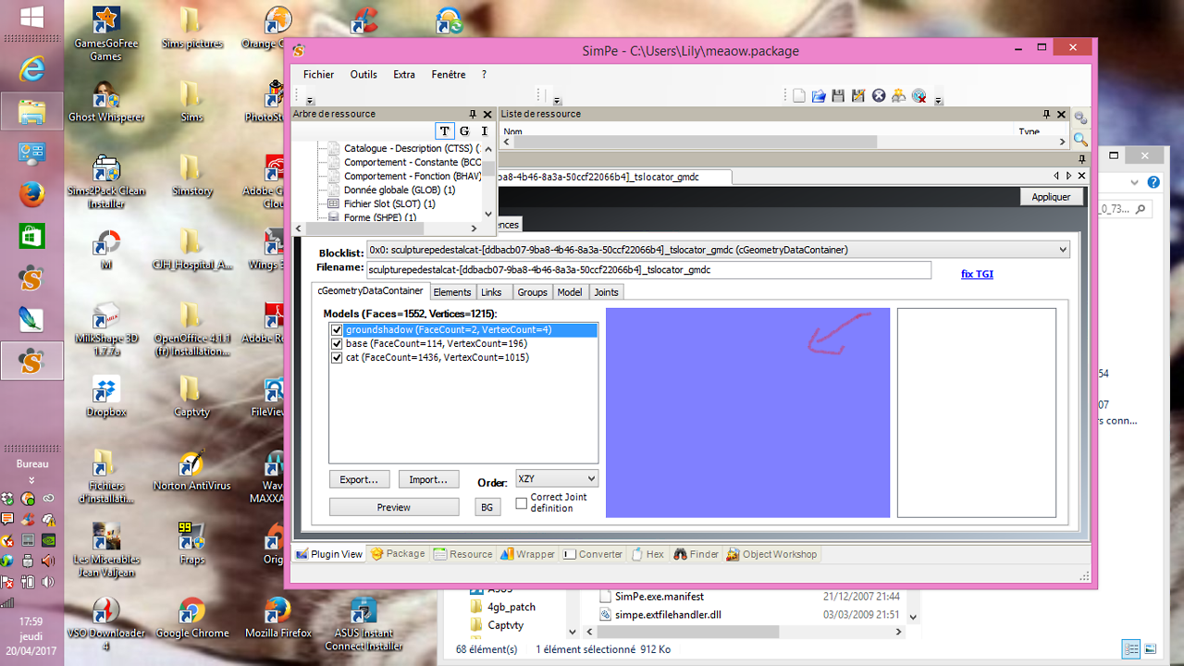Pin the Arbre de ressource panel
The height and width of the screenshot is (666, 1184).
tap(473, 115)
